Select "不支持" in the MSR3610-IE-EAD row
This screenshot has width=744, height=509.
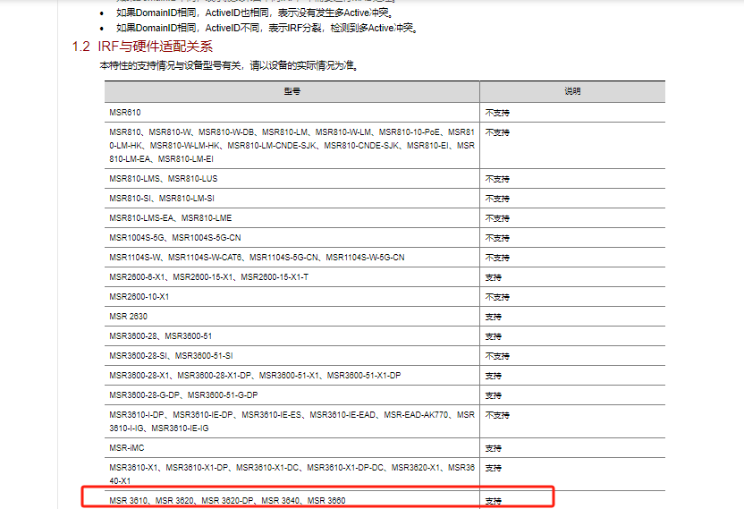click(x=497, y=415)
